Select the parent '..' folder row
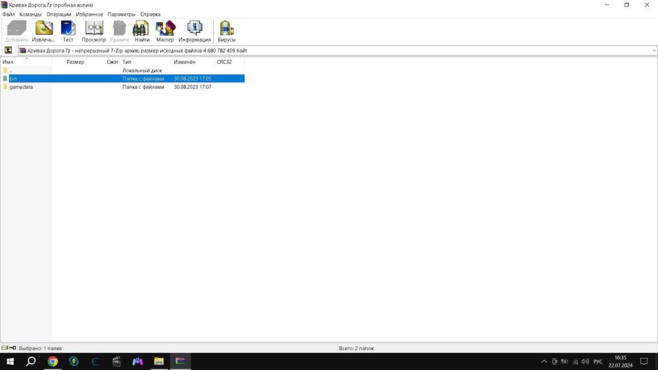This screenshot has width=658, height=370. pos(122,70)
